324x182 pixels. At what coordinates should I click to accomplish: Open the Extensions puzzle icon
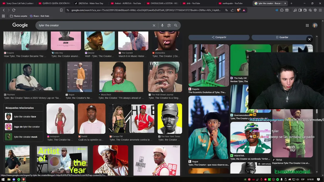pos(282,10)
